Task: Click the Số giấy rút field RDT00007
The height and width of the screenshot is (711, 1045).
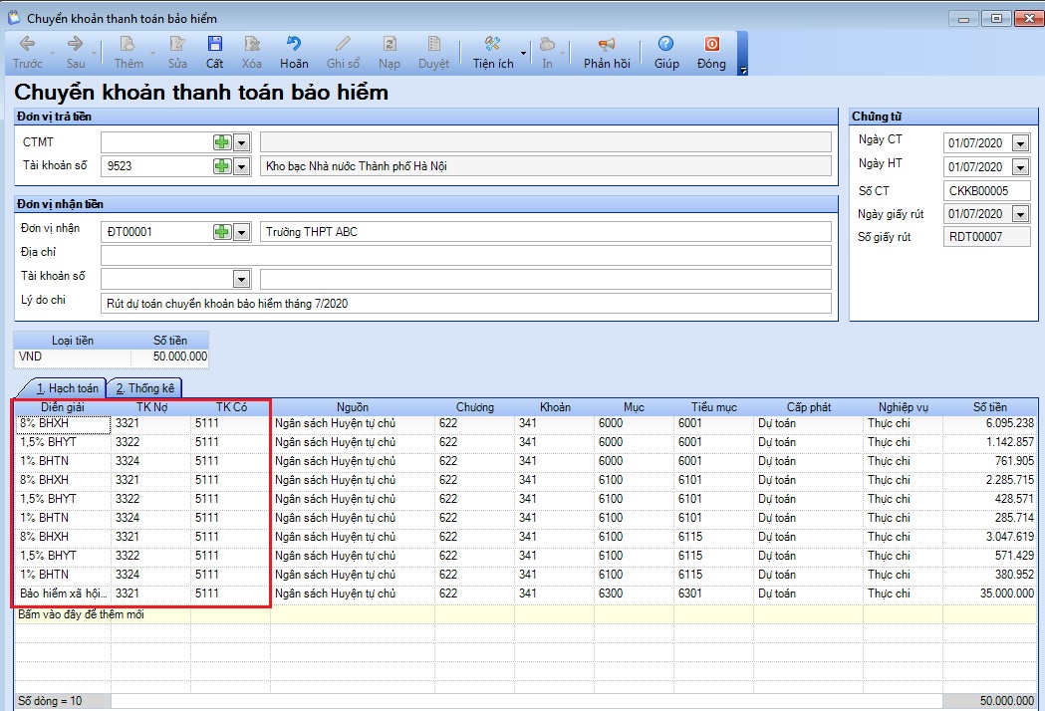Action: [x=986, y=237]
